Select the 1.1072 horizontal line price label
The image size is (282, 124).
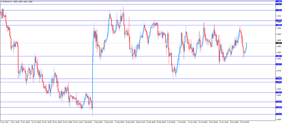[279, 4]
